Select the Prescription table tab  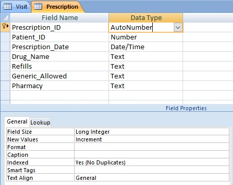click(58, 7)
